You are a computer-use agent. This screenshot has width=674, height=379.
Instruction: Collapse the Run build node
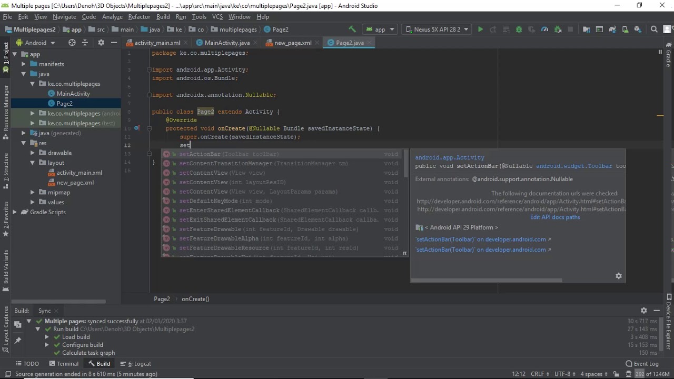(x=38, y=329)
